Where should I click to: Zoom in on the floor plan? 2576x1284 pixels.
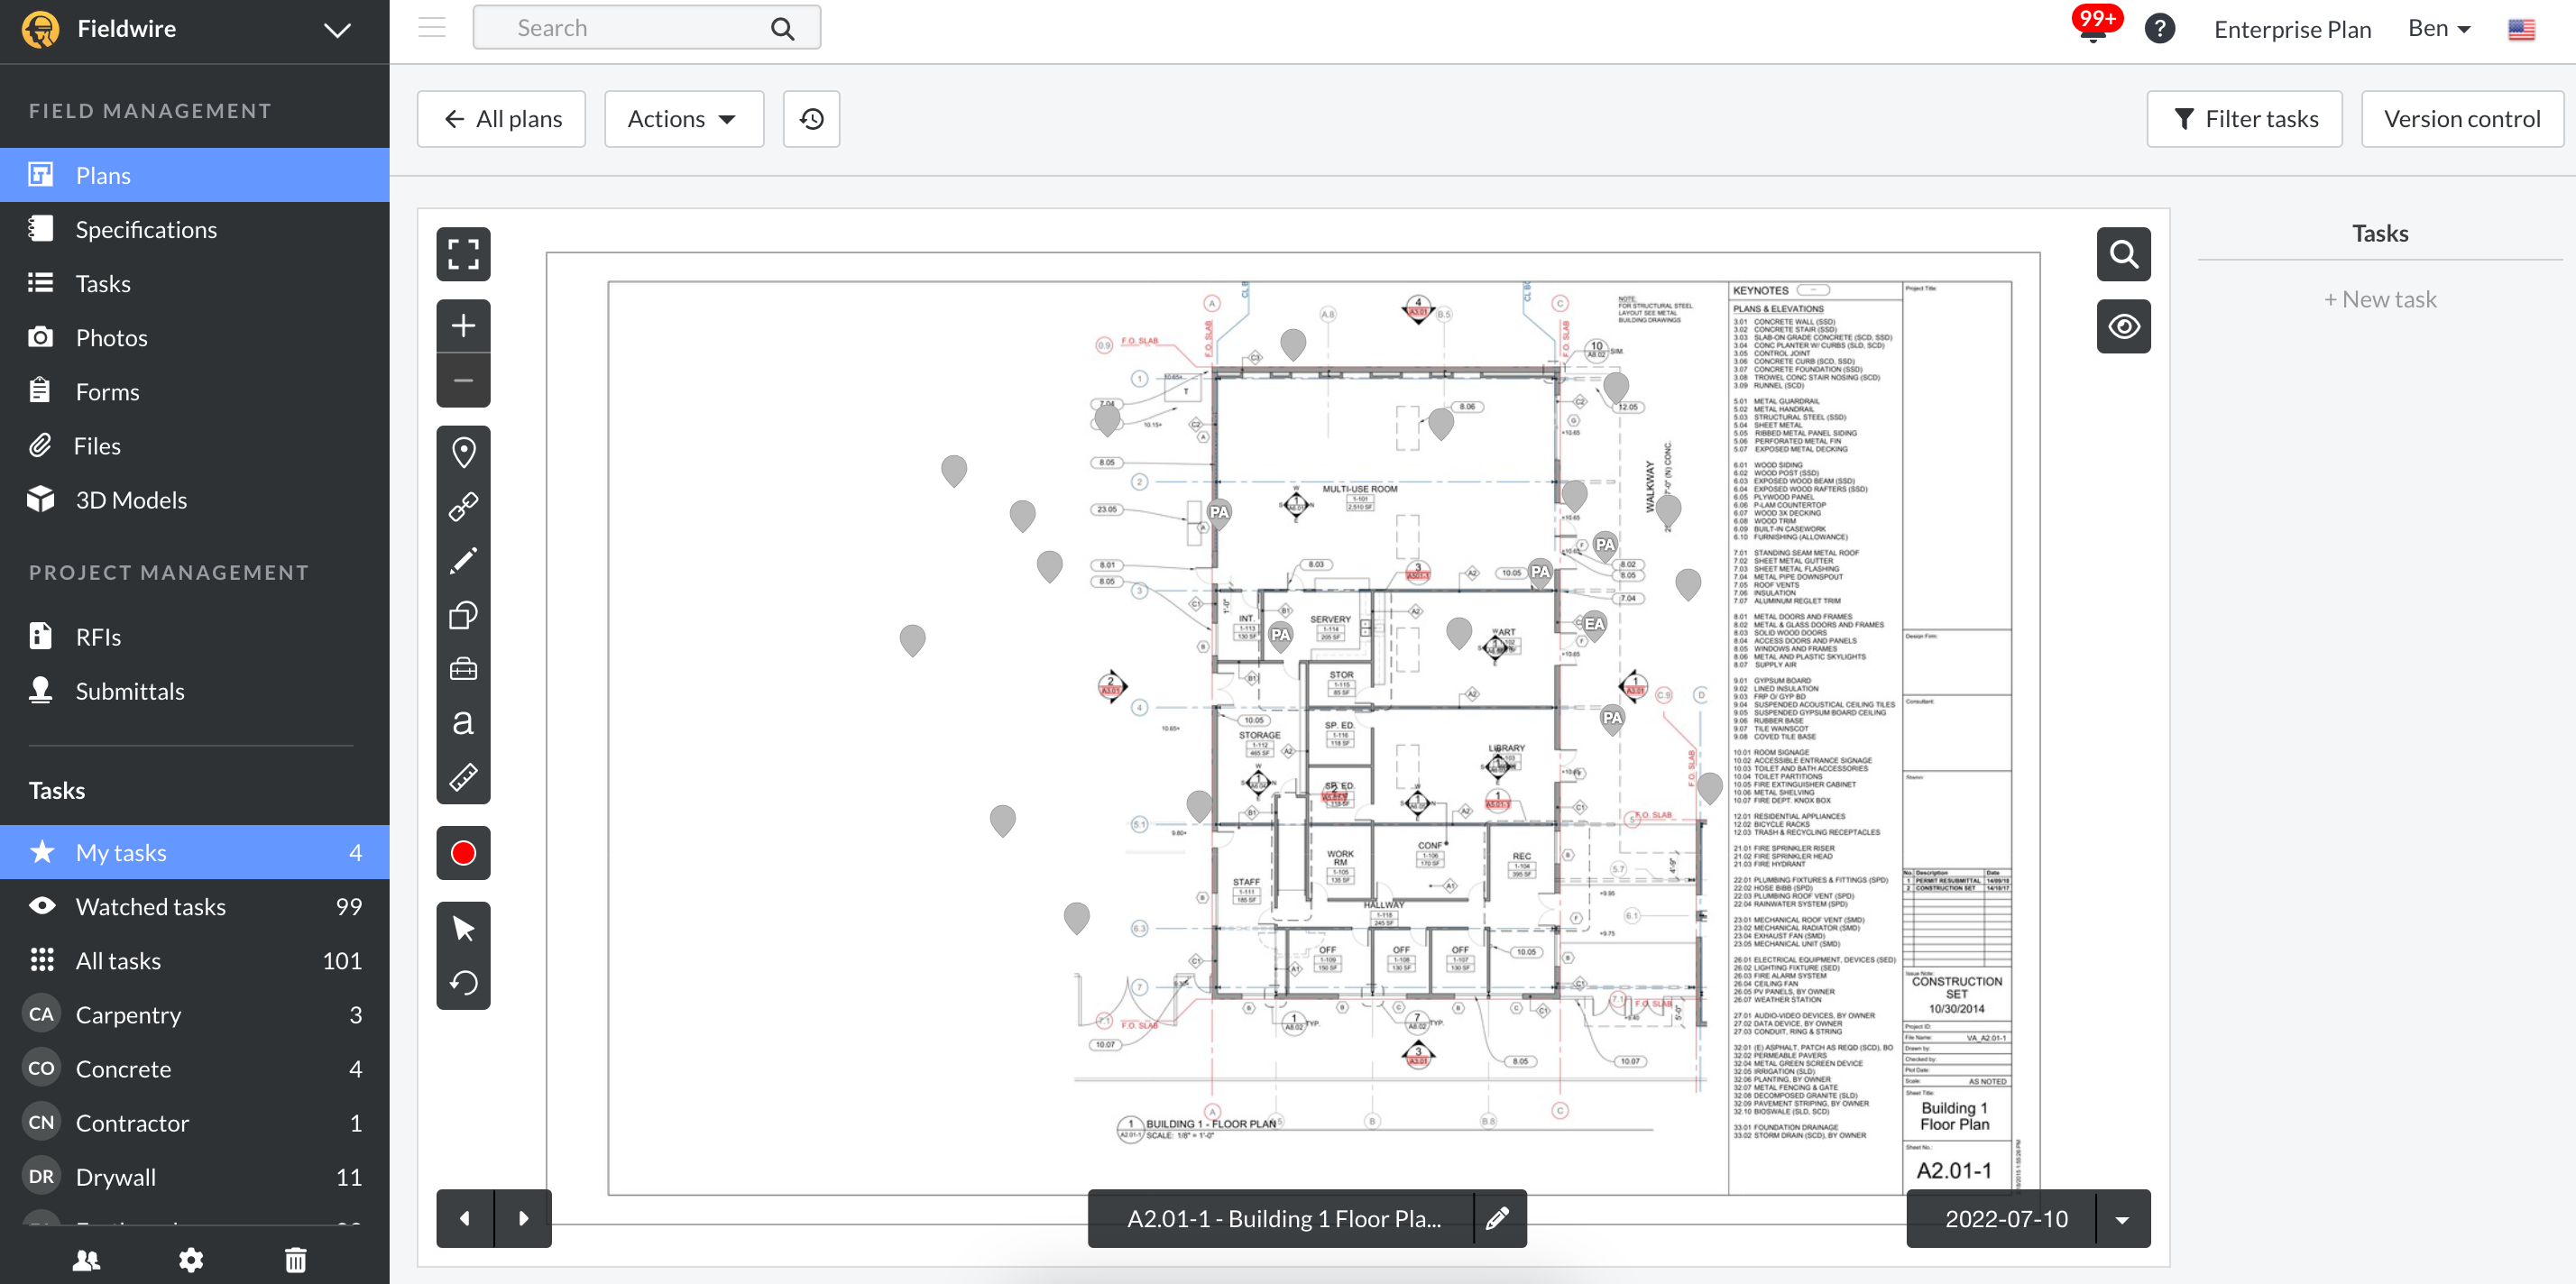coord(463,325)
